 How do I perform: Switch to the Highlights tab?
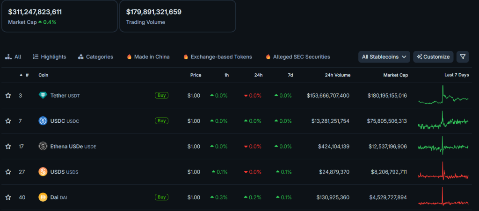coord(49,57)
